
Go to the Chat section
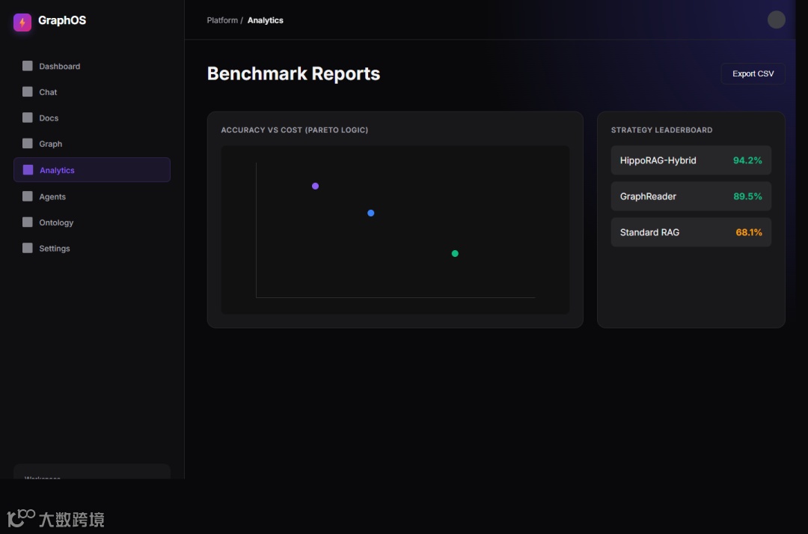click(x=92, y=92)
